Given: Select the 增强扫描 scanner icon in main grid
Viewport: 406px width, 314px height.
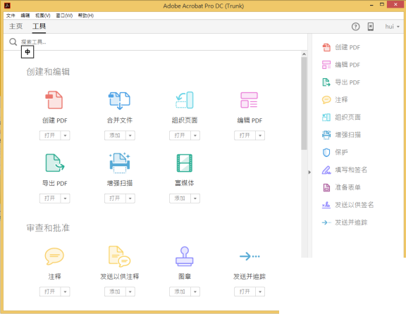Looking at the screenshot, I should tap(119, 163).
